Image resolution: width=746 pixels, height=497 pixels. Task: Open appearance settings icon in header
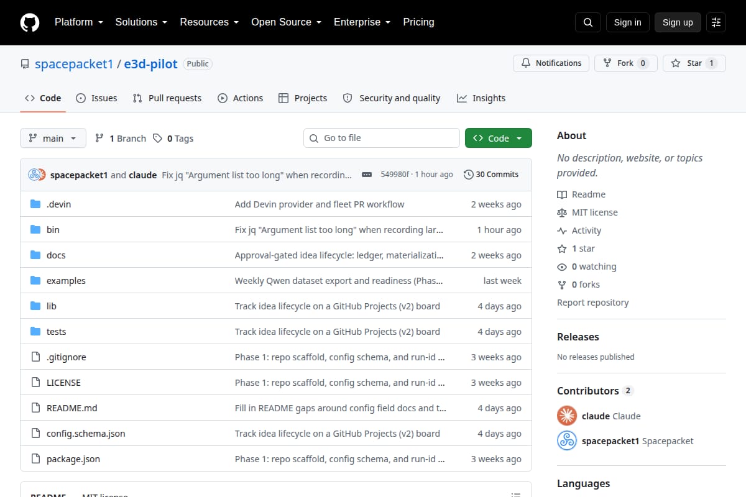pos(716,22)
